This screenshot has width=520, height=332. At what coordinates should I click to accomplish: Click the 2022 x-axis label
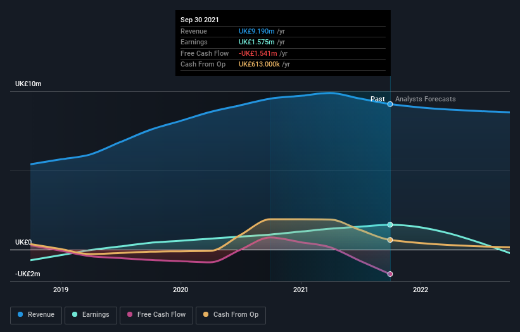[x=421, y=290]
